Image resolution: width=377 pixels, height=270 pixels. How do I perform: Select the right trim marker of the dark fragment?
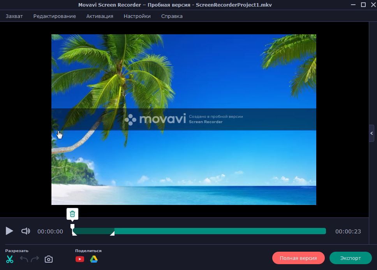(113, 233)
